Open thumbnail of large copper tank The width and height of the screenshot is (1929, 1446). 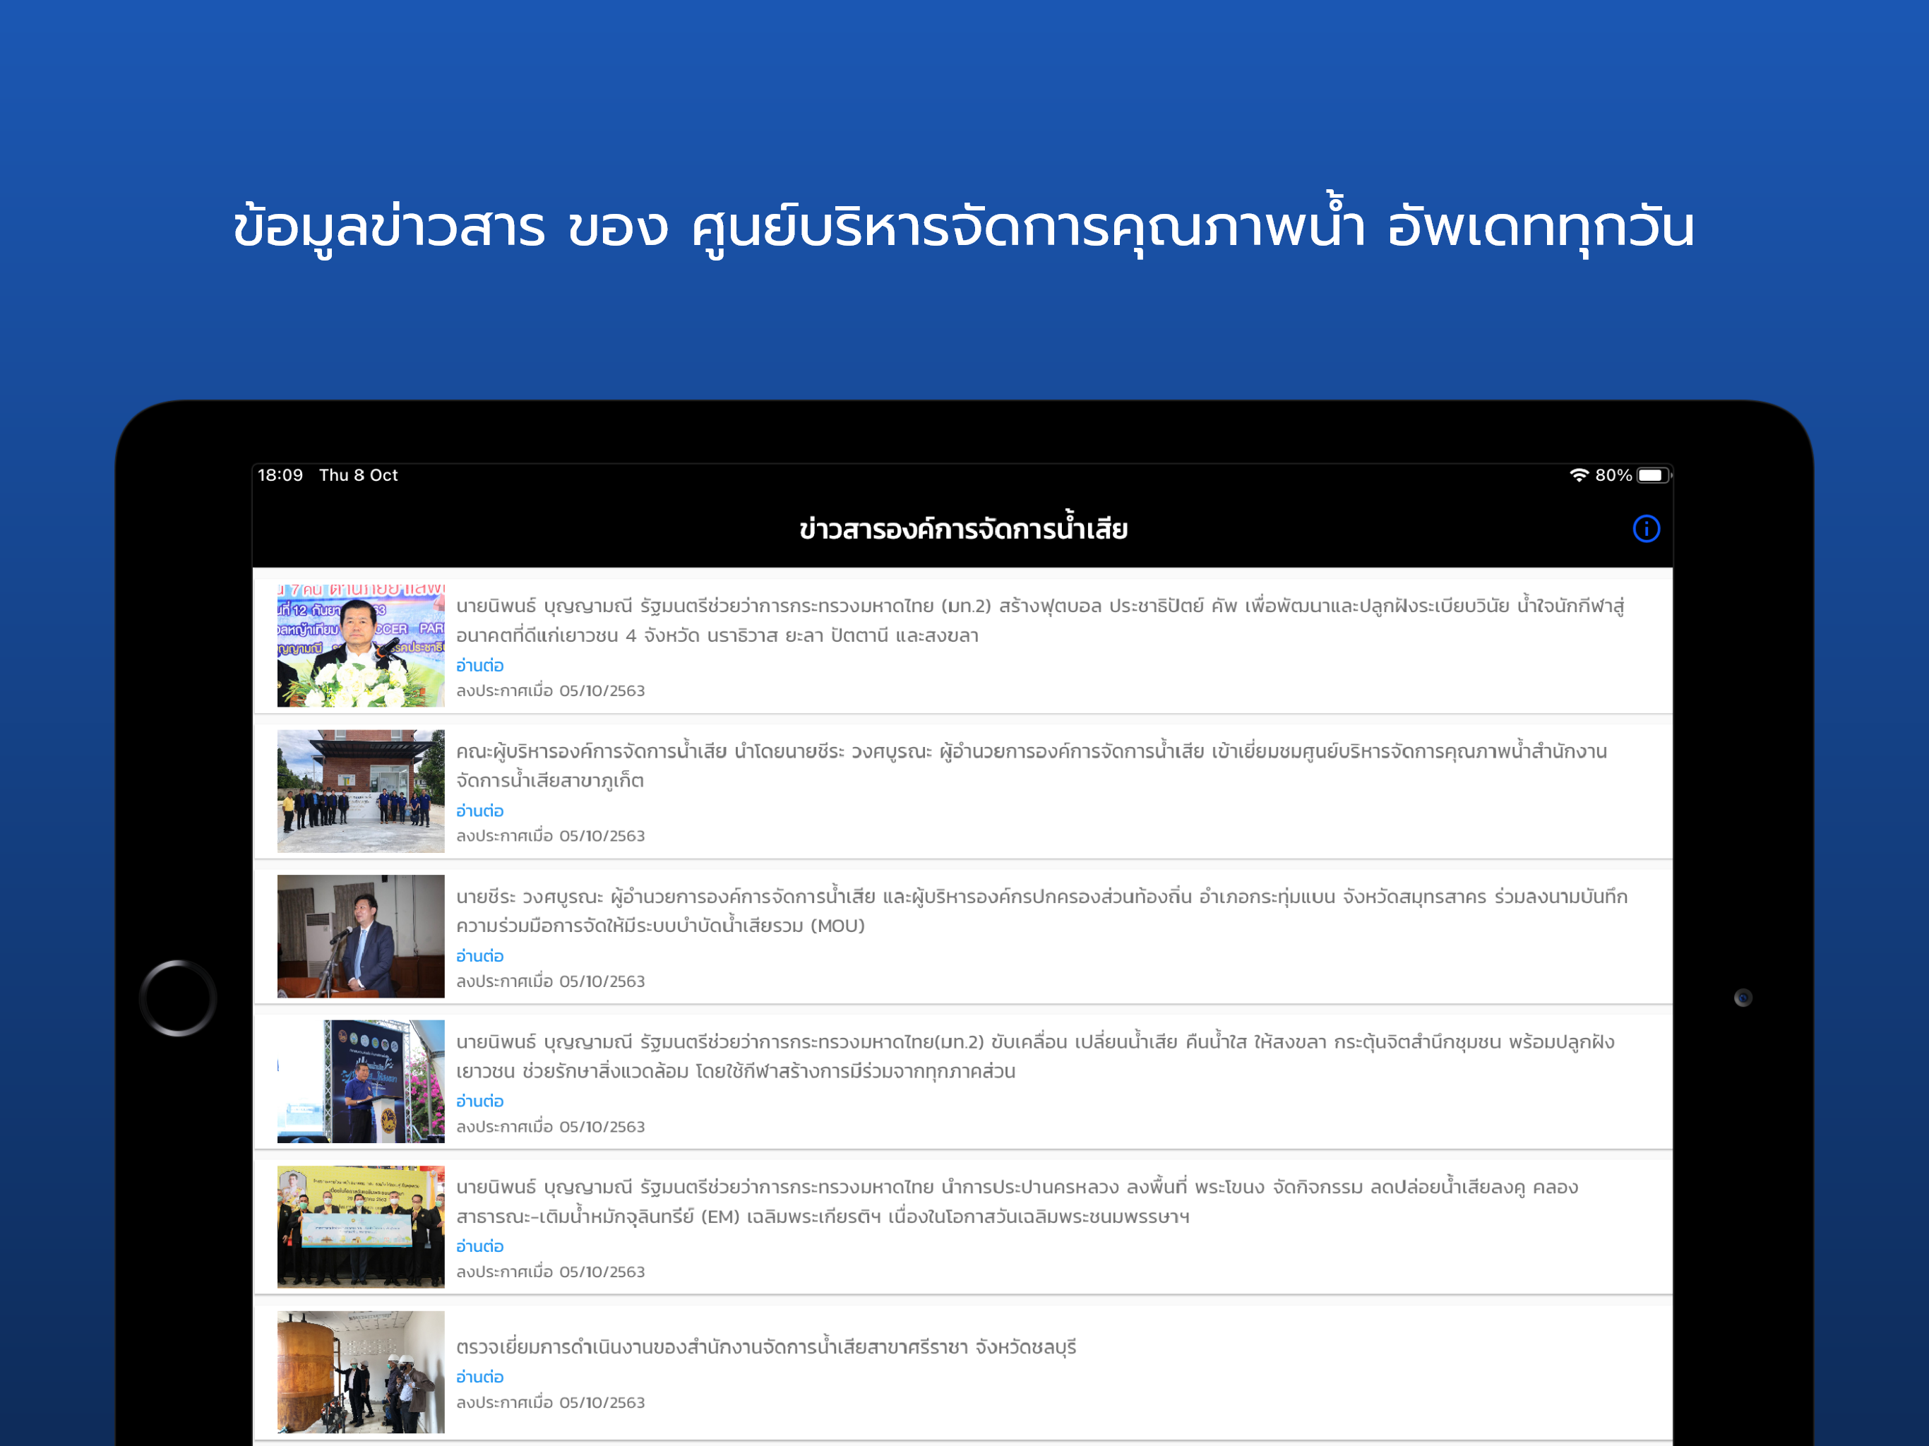(x=360, y=1372)
